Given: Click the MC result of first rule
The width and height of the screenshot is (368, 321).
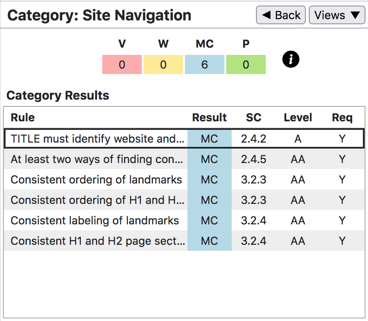Looking at the screenshot, I should 209,139.
